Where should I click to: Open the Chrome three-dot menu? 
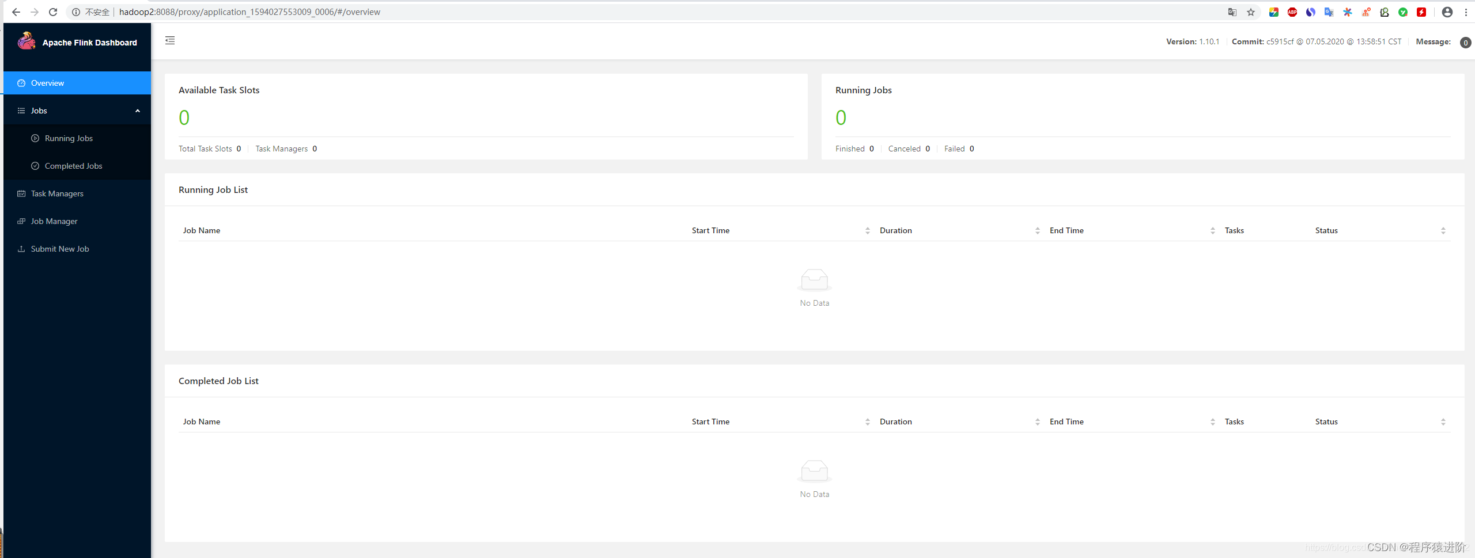coord(1466,12)
